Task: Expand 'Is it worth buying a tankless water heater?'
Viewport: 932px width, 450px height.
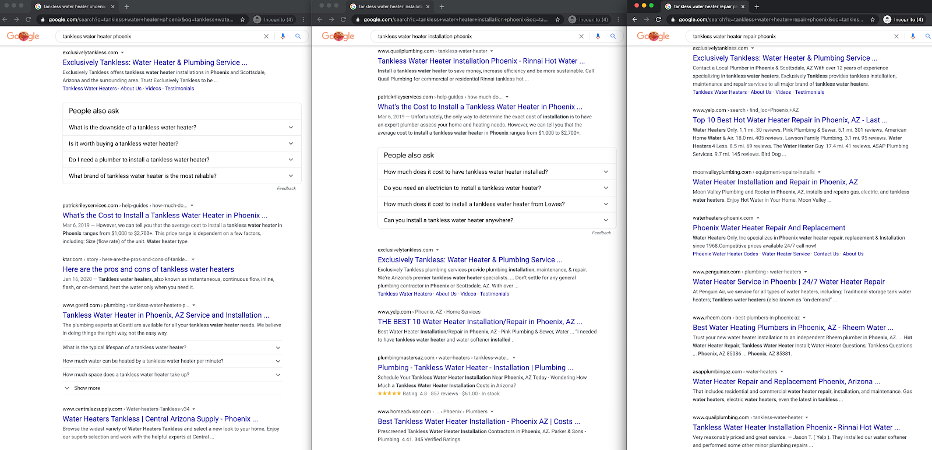Action: point(182,143)
